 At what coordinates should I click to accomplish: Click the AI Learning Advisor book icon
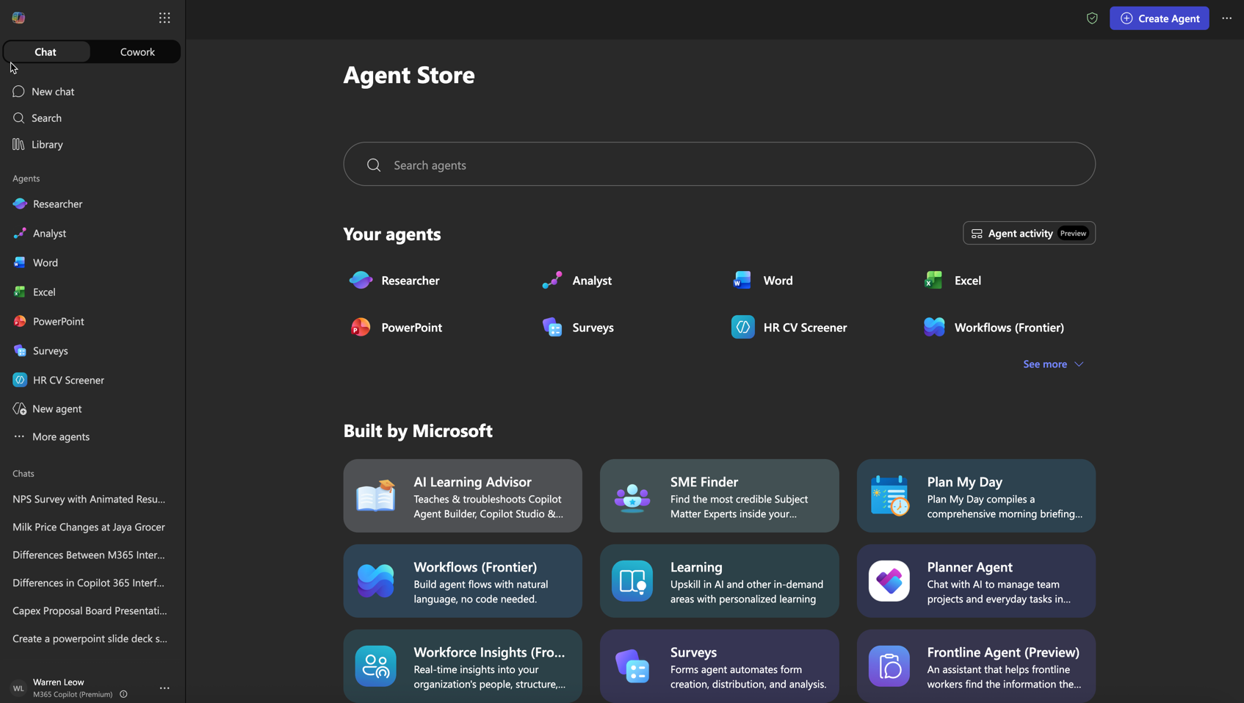[x=375, y=496]
